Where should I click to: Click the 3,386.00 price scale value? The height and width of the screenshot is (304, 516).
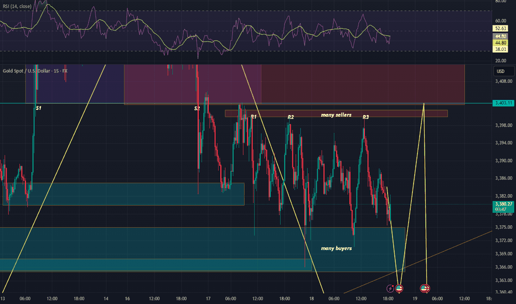click(x=503, y=178)
